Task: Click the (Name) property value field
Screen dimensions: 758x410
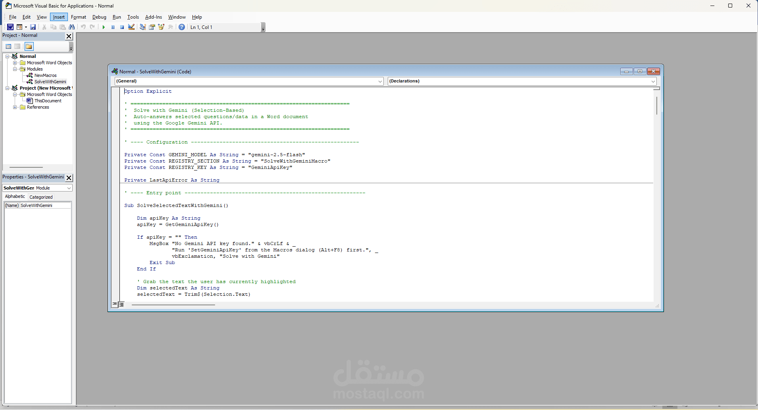Action: tap(45, 205)
